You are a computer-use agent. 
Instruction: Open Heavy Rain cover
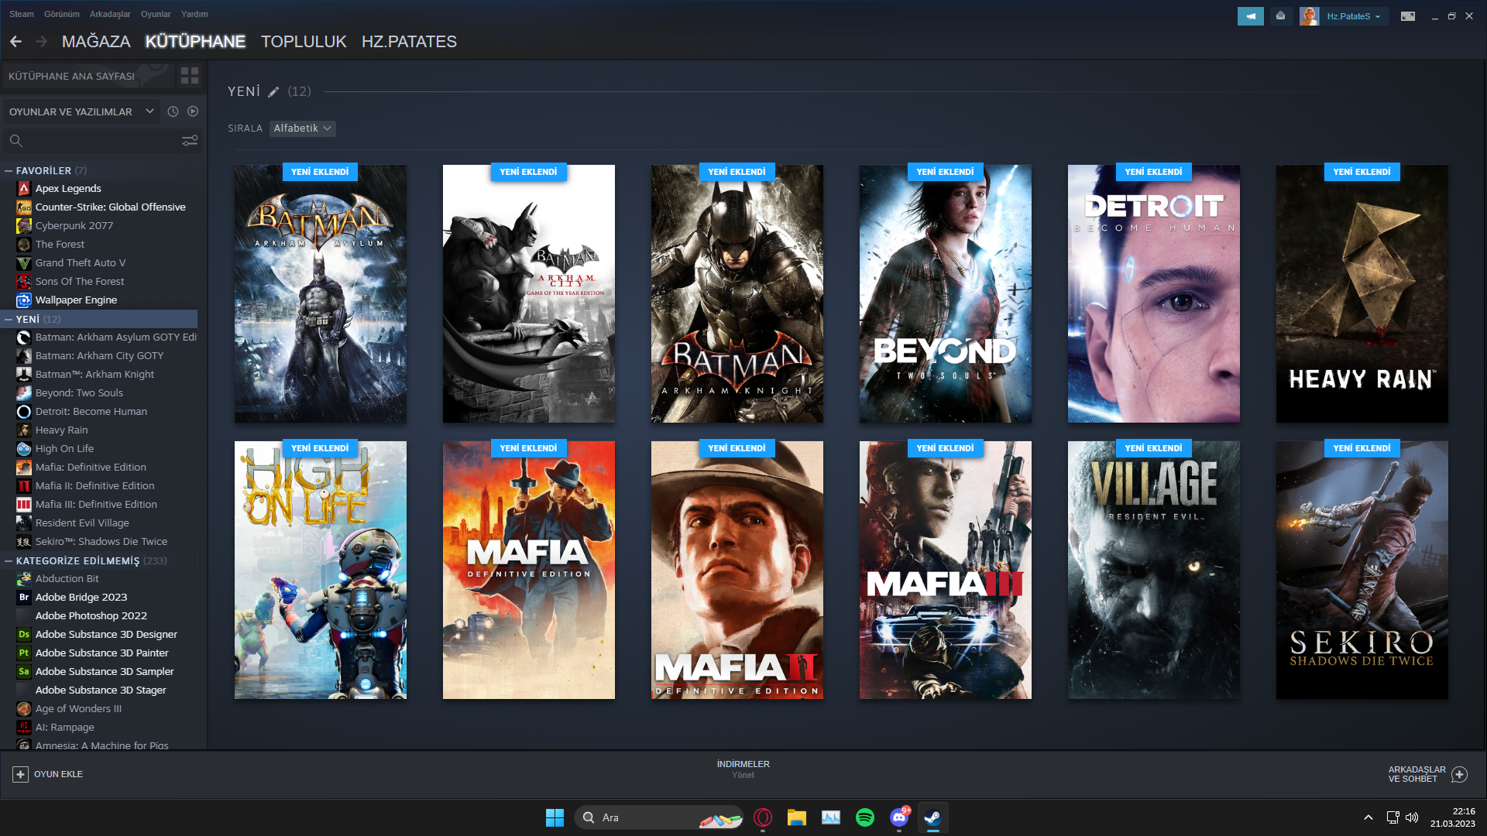(x=1362, y=293)
